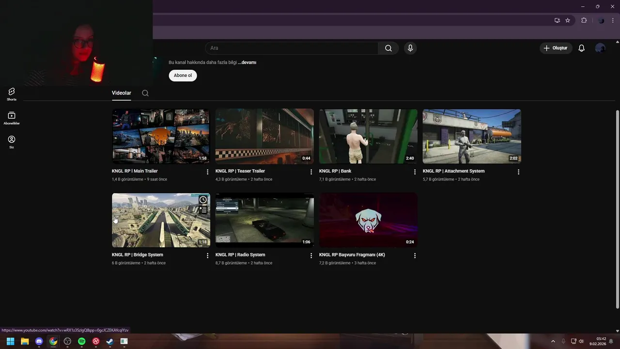Screen dimensions: 620x349
Task: Play the Main Trailer thumbnail
Action: (x=161, y=136)
